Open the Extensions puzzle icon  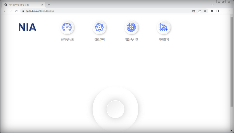(212, 11)
